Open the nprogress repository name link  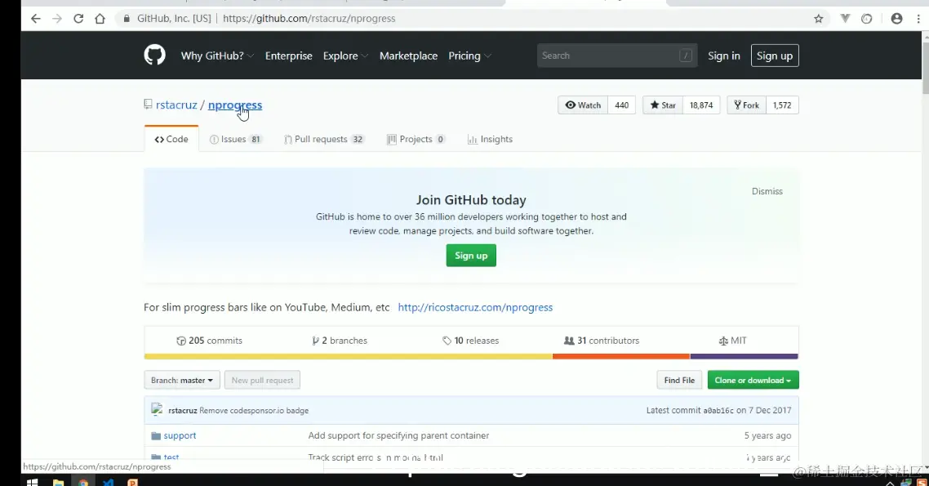pos(234,105)
